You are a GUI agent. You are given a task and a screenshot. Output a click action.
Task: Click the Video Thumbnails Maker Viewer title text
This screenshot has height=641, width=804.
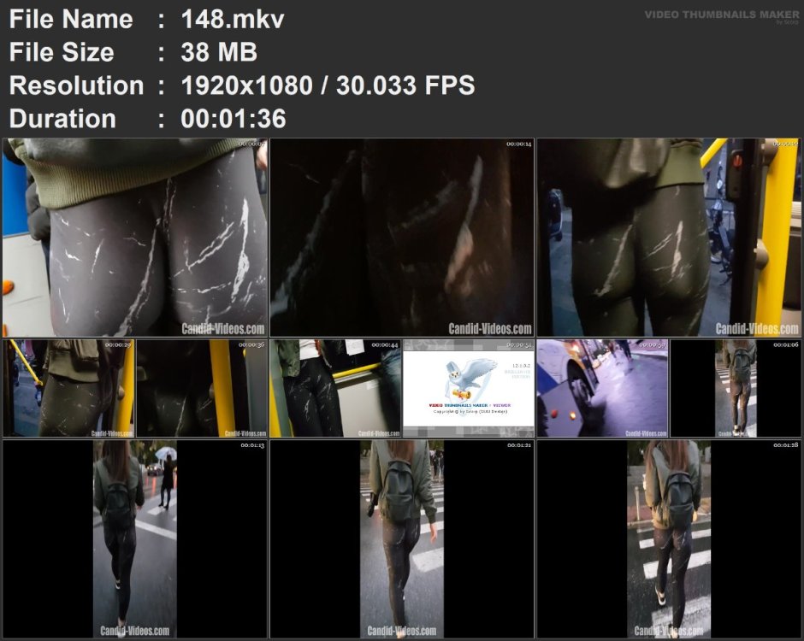pyautogui.click(x=470, y=405)
